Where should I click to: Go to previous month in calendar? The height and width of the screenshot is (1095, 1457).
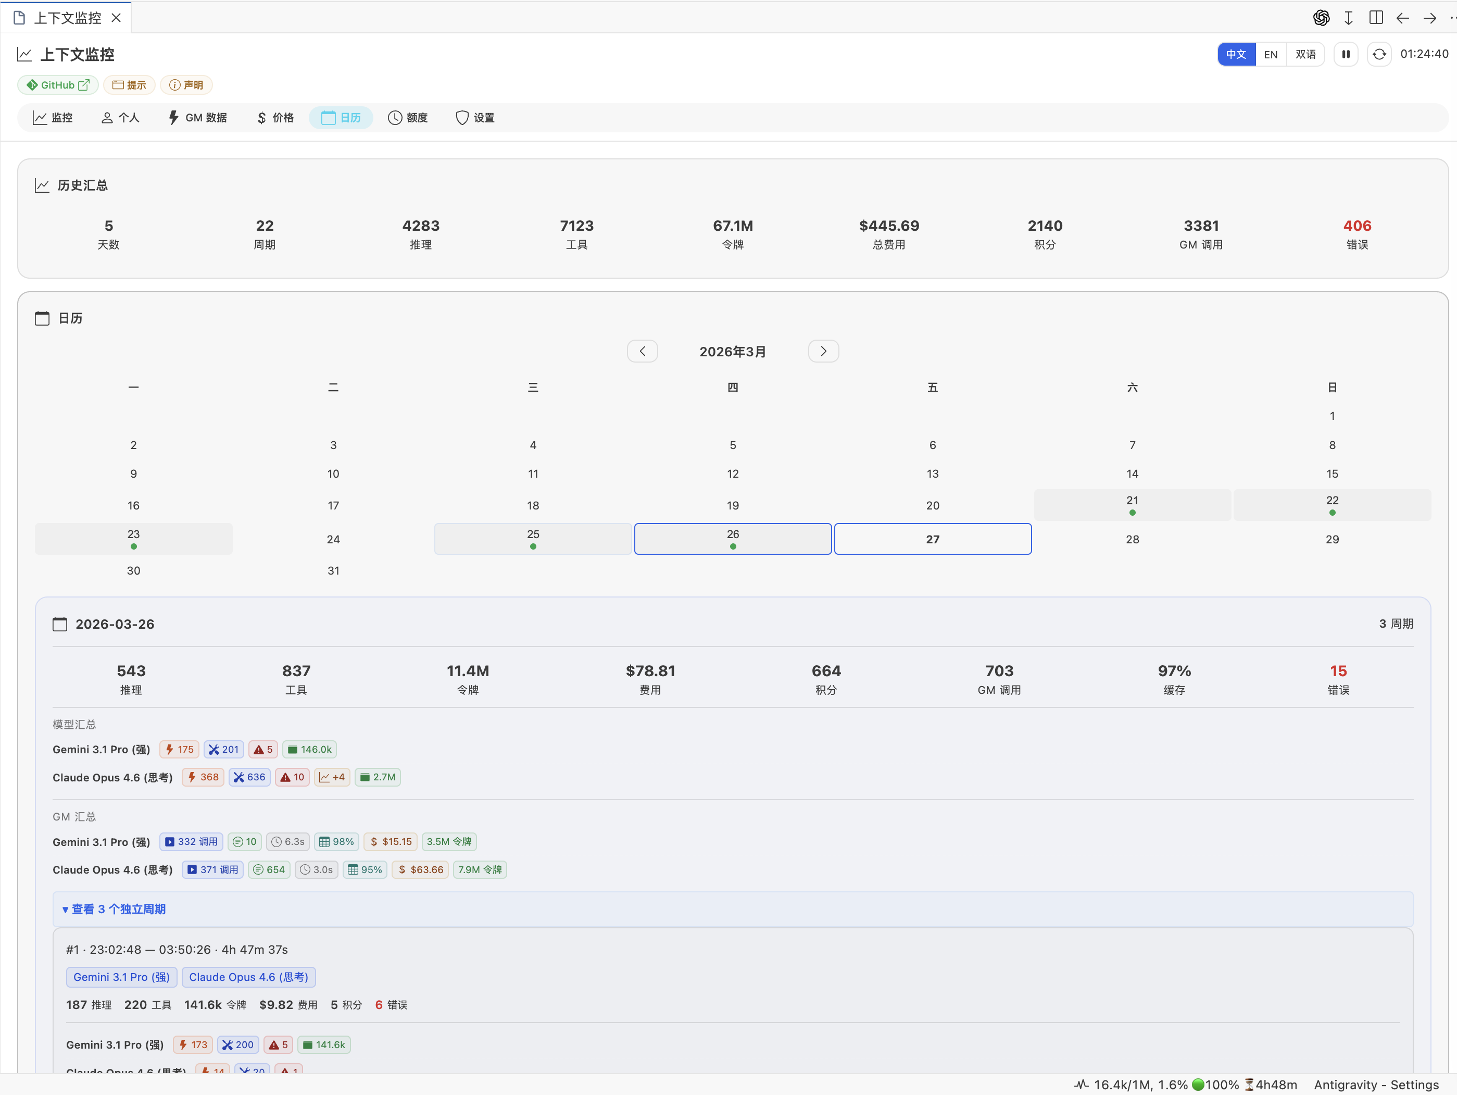642,351
